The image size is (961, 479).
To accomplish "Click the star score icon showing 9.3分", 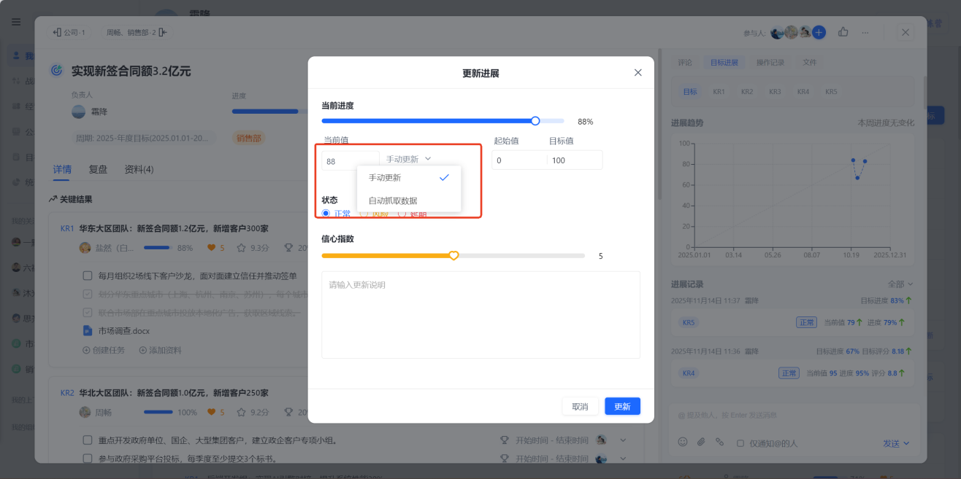I will coord(240,248).
